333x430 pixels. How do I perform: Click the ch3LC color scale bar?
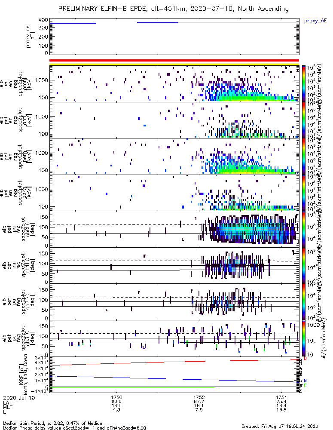303,338
